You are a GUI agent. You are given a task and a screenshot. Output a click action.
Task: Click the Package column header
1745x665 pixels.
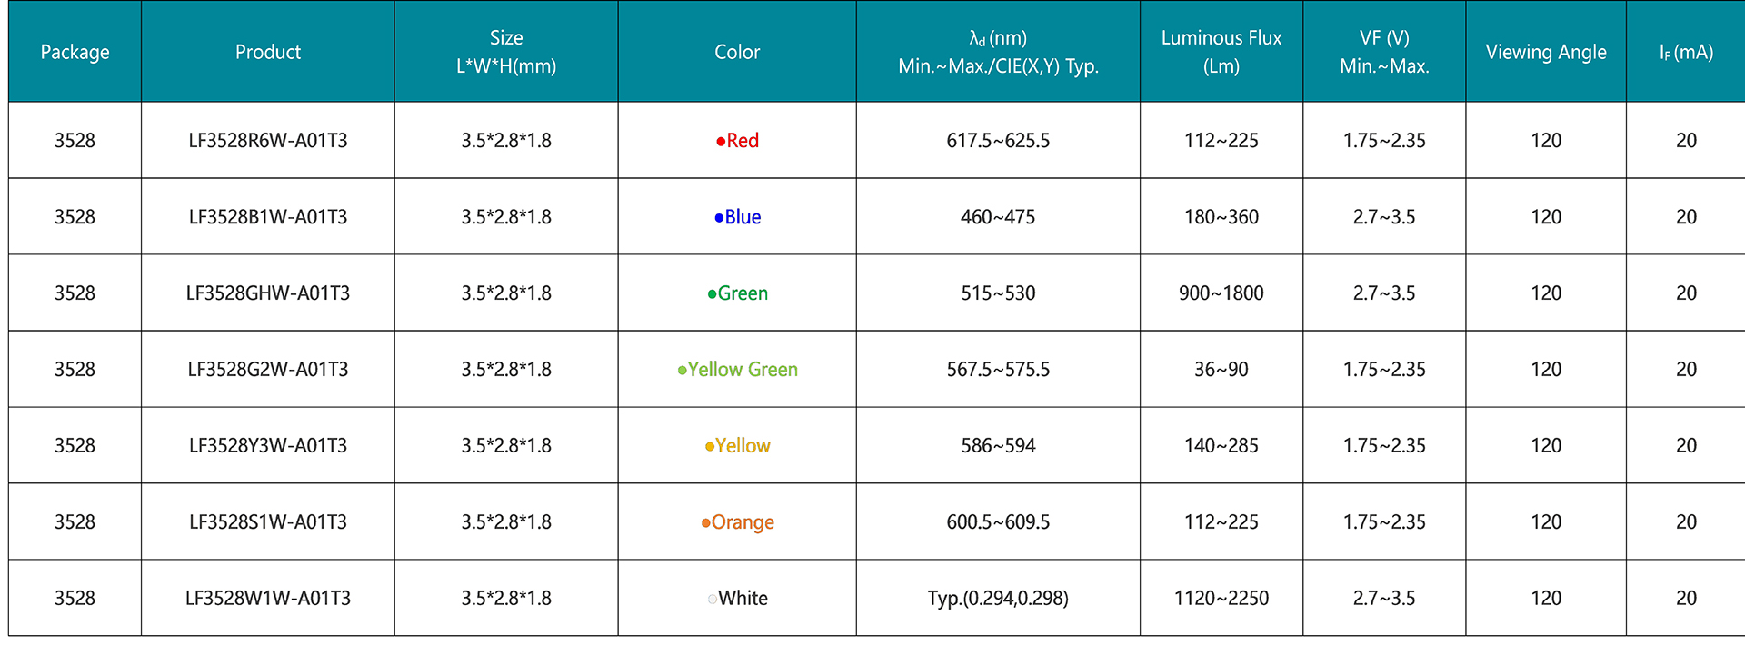click(x=75, y=52)
